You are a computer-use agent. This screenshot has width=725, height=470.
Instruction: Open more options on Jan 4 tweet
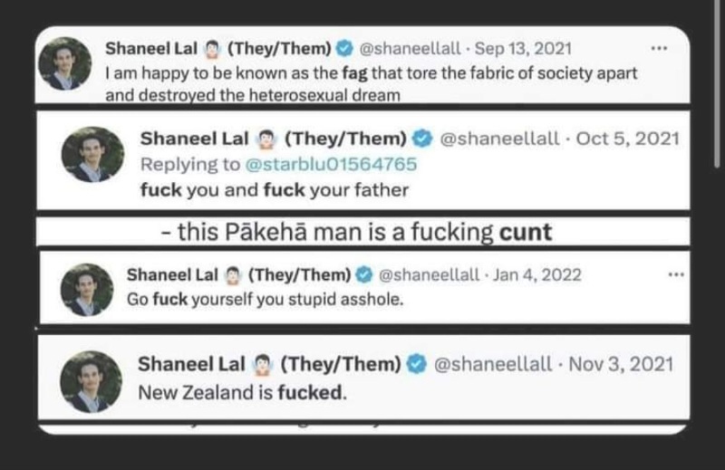676,274
